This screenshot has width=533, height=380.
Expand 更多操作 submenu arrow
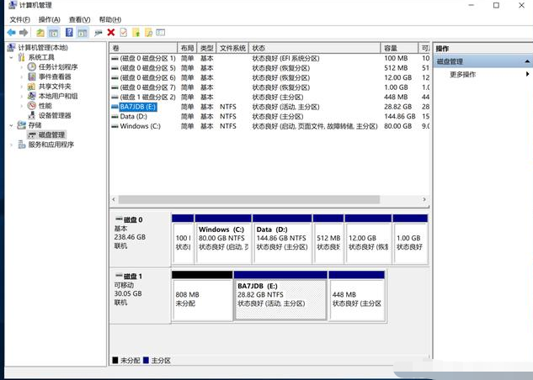coord(527,74)
